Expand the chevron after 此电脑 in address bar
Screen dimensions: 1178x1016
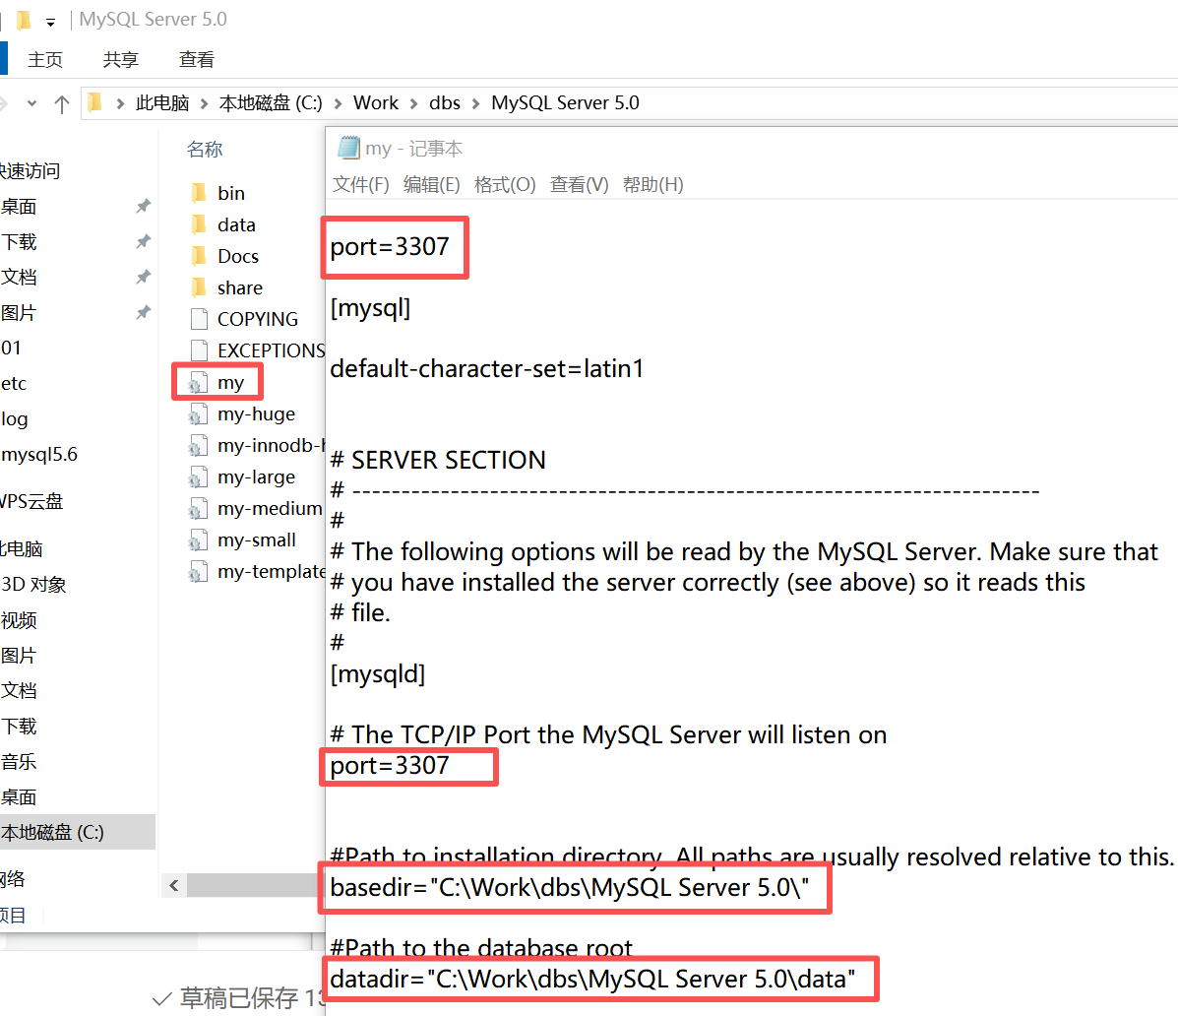[x=205, y=103]
